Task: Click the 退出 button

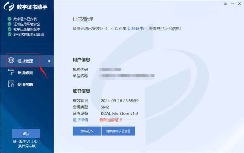Action: tap(26, 133)
